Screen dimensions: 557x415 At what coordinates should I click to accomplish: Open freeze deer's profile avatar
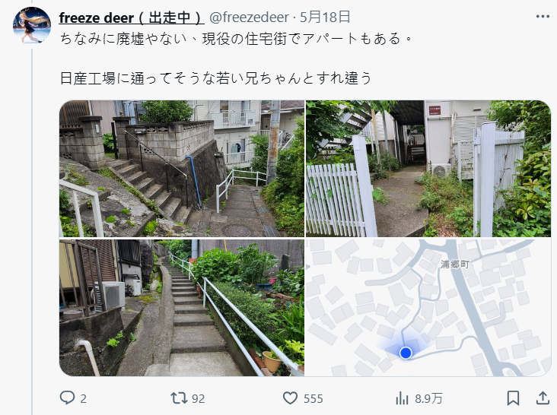pos(32,25)
